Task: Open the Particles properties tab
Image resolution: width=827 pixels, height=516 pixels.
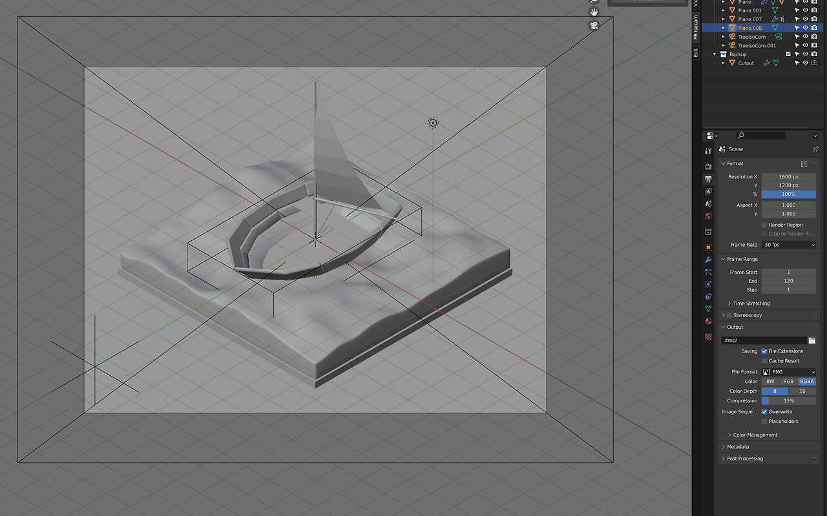Action: pyautogui.click(x=708, y=272)
